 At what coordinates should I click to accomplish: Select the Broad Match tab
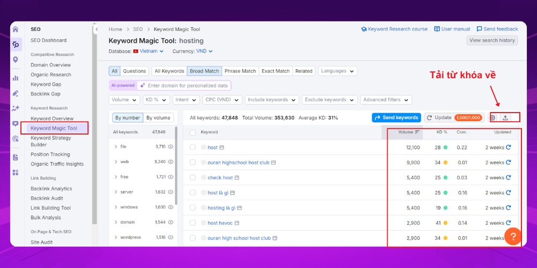[204, 71]
